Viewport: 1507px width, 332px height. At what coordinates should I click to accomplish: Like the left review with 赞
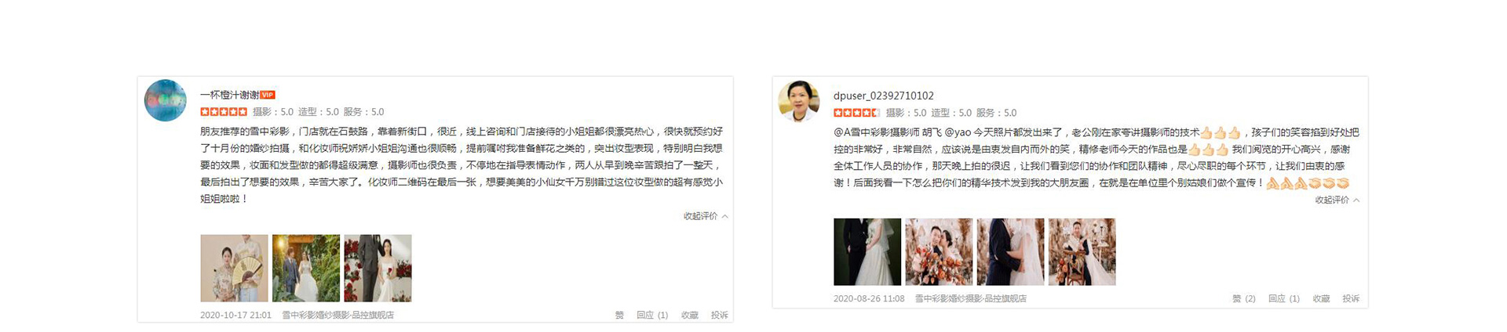[619, 316]
